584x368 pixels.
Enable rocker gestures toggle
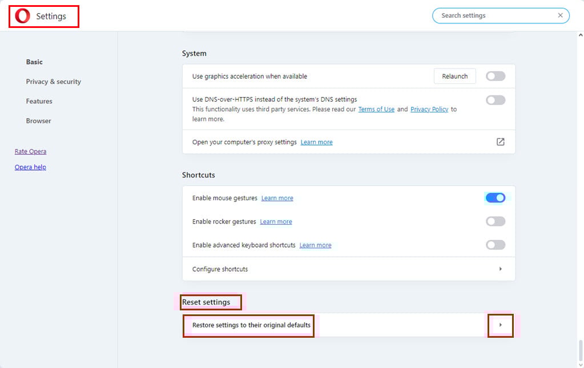click(x=496, y=221)
